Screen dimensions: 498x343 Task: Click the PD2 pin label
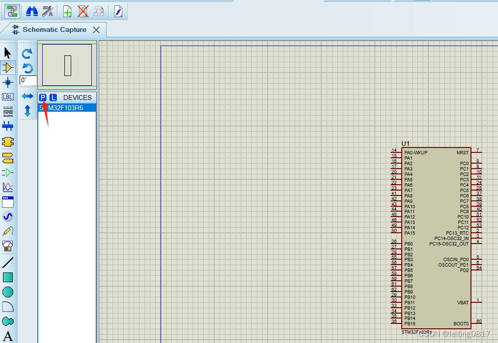point(464,270)
